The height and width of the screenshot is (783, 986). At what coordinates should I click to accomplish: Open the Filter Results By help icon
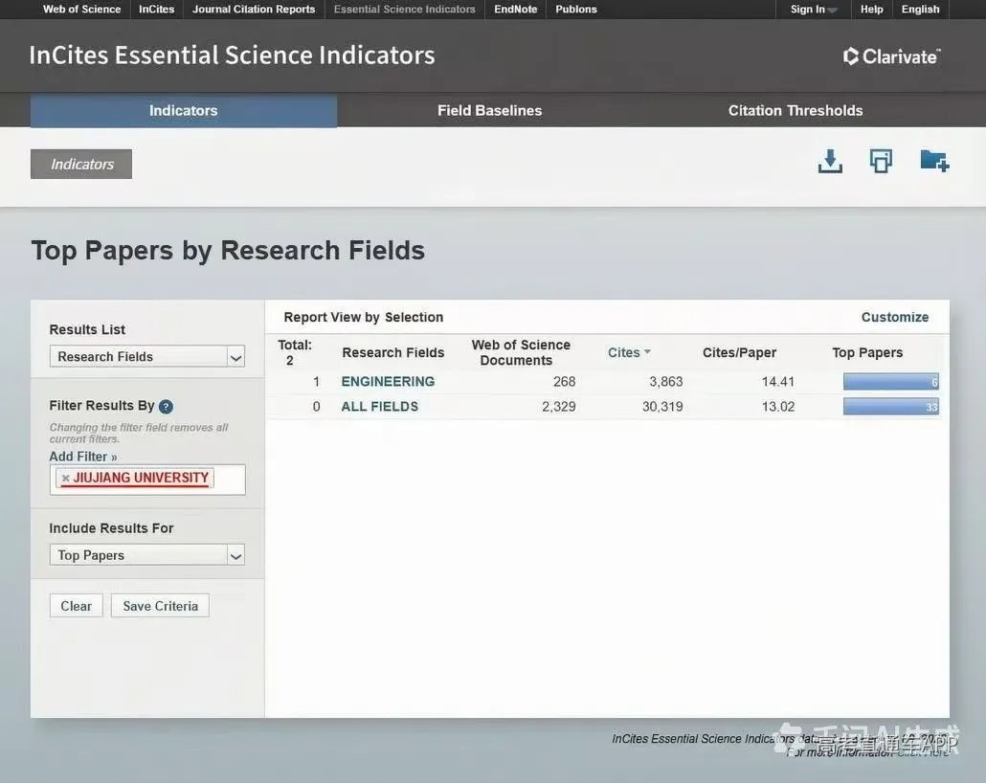tap(166, 406)
